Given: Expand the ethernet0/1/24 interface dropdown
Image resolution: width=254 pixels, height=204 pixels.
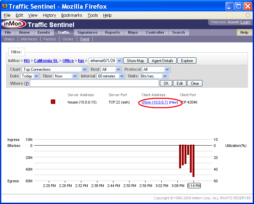Looking at the screenshot, I should (x=105, y=61).
